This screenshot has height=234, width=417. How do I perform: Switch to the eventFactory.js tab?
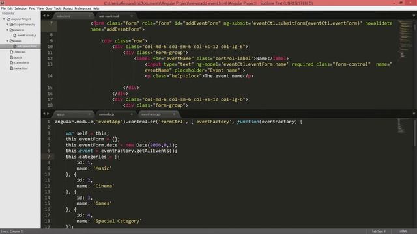pyautogui.click(x=158, y=114)
